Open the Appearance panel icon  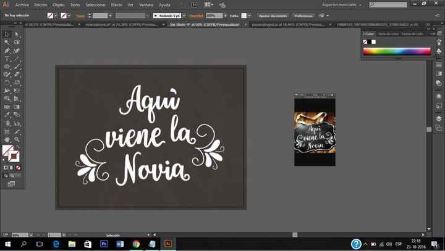[x=439, y=96]
